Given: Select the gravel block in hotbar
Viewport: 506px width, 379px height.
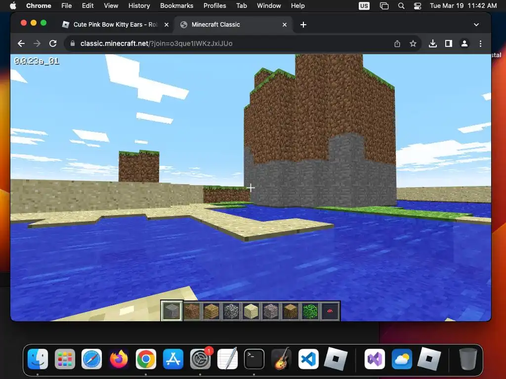Looking at the screenshot, I should tap(271, 311).
